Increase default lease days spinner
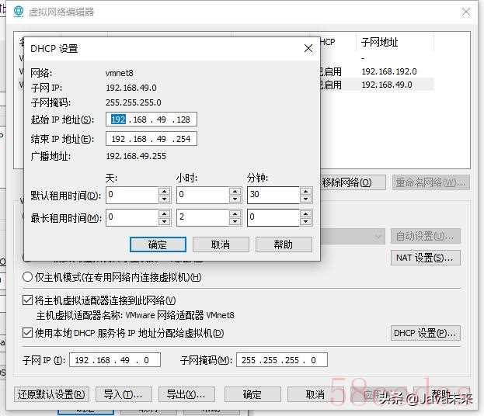This screenshot has height=416, width=484. tap(164, 191)
